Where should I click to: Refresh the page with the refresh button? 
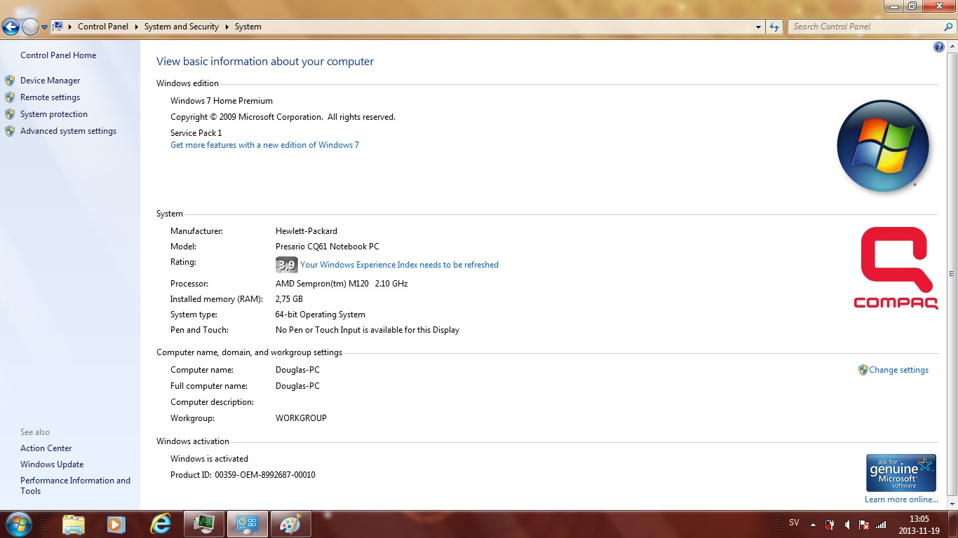[x=774, y=27]
